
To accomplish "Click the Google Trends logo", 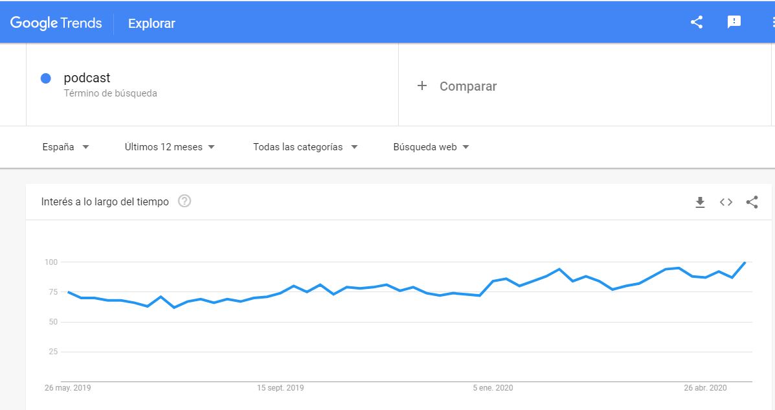I will coord(56,23).
